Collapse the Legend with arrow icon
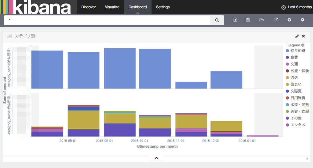The height and width of the screenshot is (168, 313). [303, 45]
